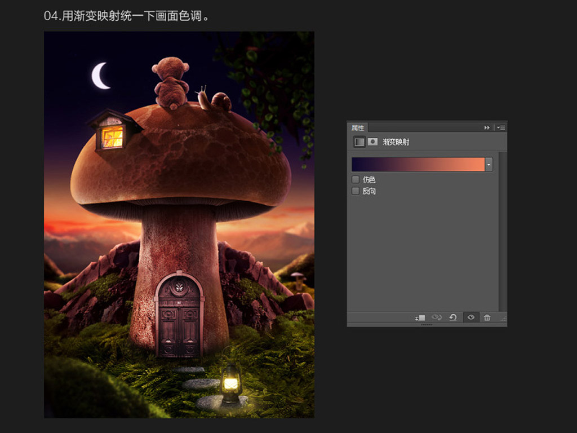The width and height of the screenshot is (577, 433).
Task: Select the 属性 (Properties) panel tab
Action: coord(358,127)
